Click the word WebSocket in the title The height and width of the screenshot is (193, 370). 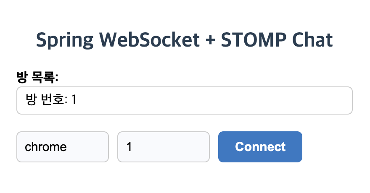pos(150,40)
